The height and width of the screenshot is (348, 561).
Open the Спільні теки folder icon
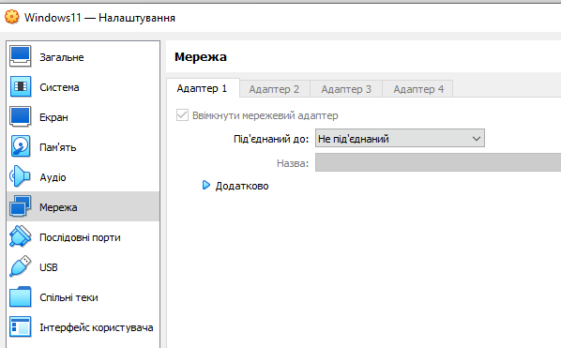pyautogui.click(x=21, y=296)
